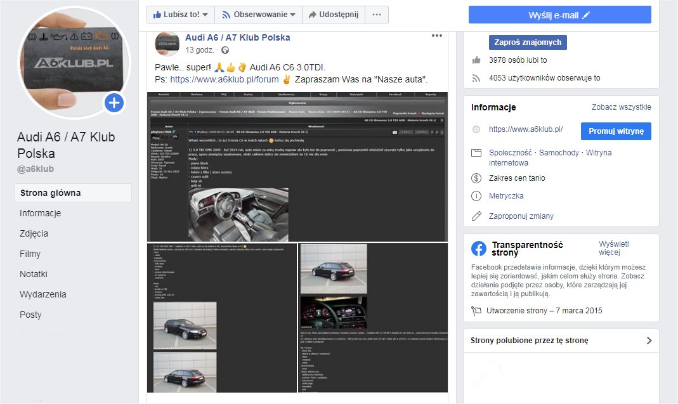Click the Samochody category link

[x=559, y=153]
